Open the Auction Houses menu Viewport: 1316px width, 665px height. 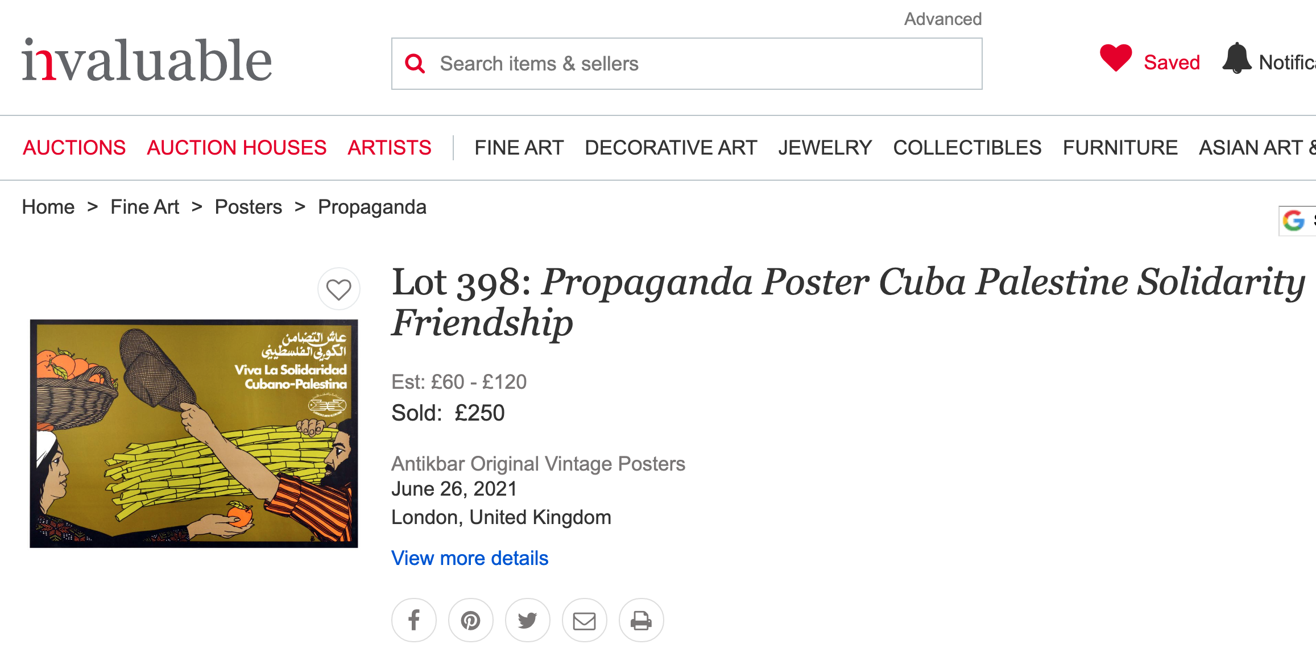pyautogui.click(x=237, y=148)
